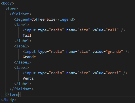135x103 pixels.
Task: Click the opening body tag
Action: [7, 3]
